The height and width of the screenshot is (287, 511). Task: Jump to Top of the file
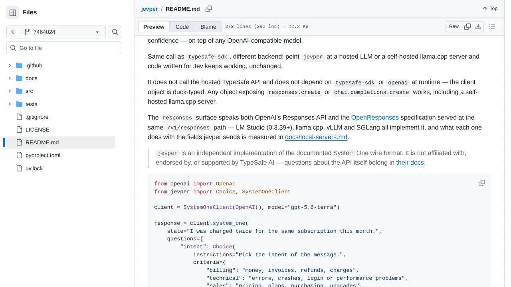(x=490, y=8)
